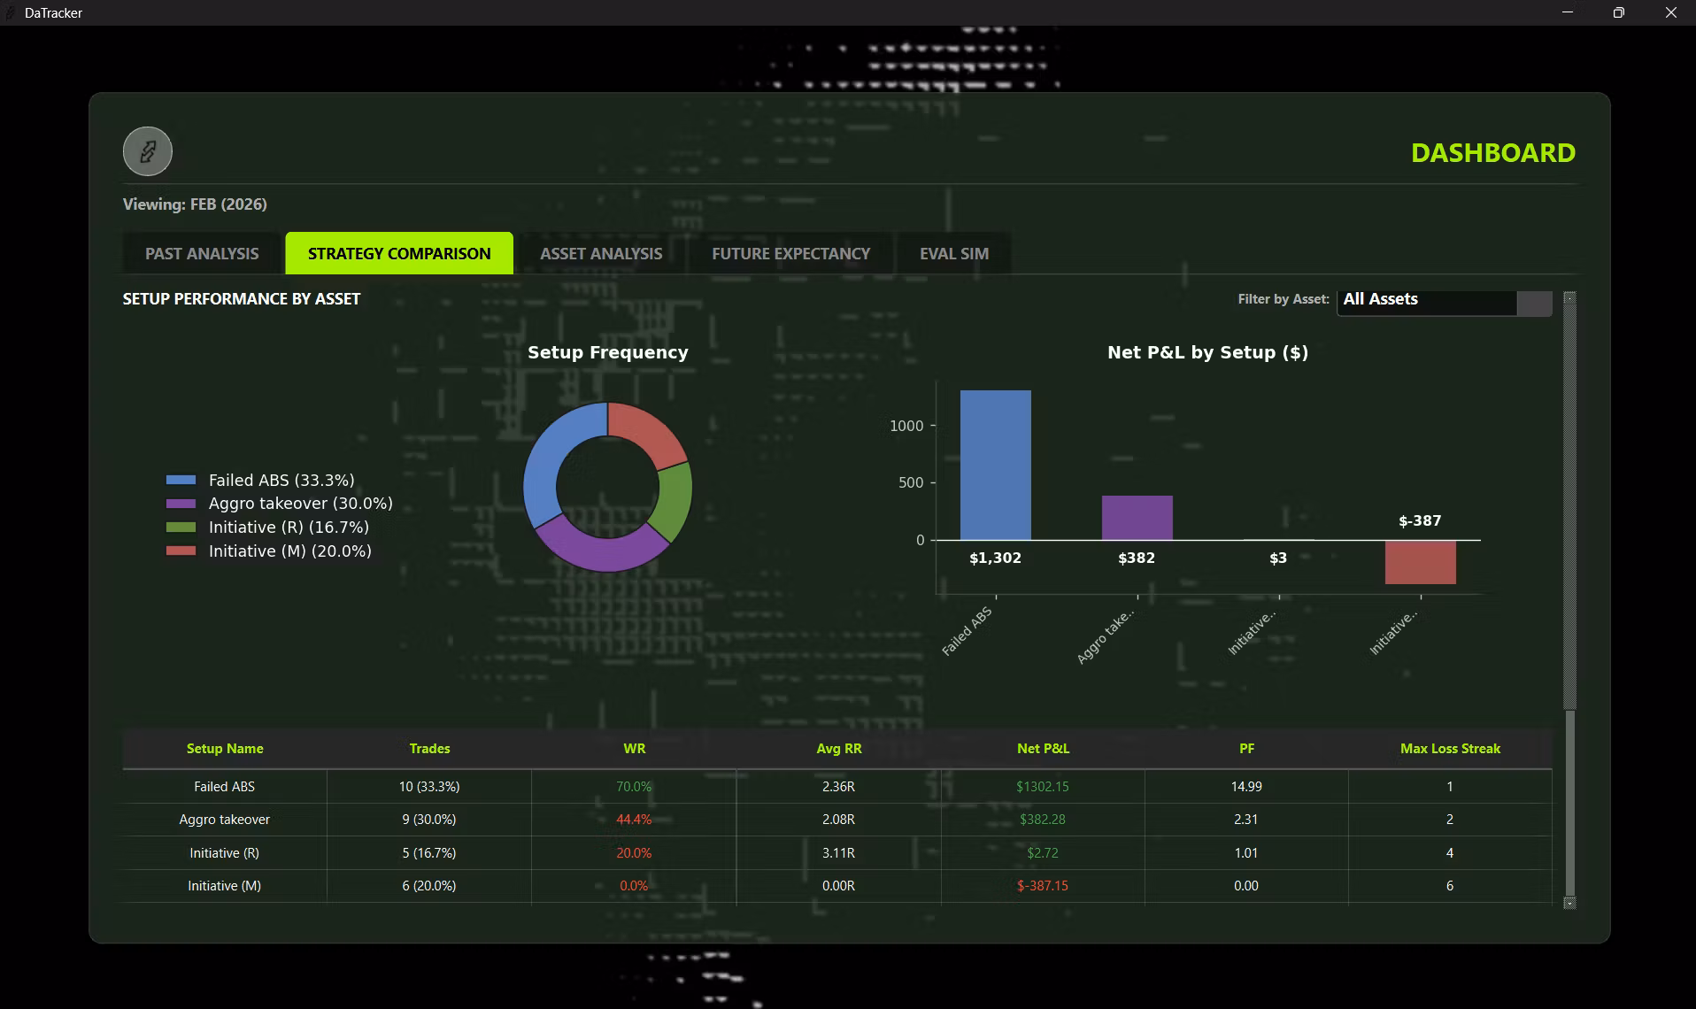1696x1009 pixels.
Task: Select the Strategy Comparison tab
Action: 399,253
